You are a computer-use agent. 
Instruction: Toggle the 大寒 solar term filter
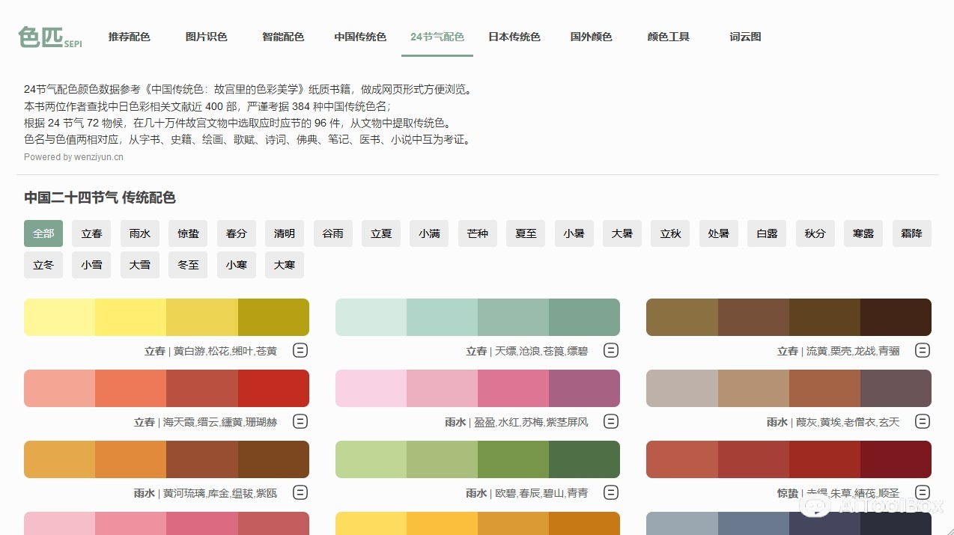point(284,264)
